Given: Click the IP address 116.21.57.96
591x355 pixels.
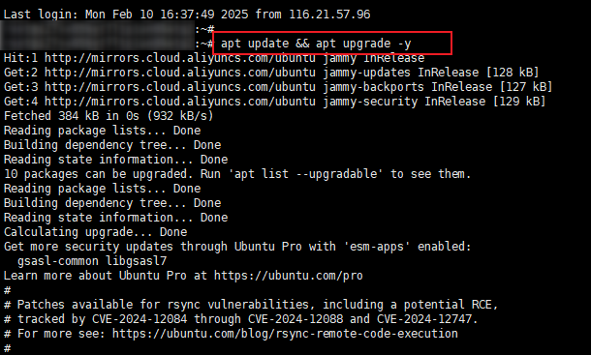Looking at the screenshot, I should 329,15.
